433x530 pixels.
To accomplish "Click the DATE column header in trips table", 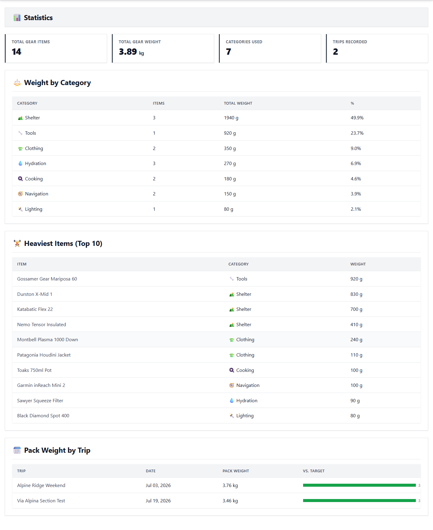I will coord(151,471).
